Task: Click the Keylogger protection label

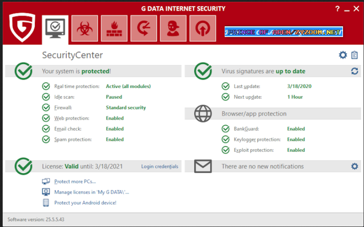Action: [257, 139]
